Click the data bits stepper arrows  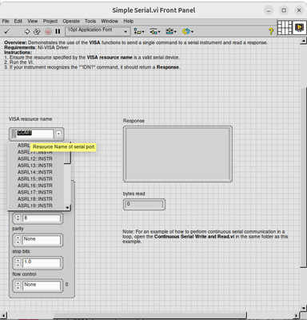[x=18, y=218]
